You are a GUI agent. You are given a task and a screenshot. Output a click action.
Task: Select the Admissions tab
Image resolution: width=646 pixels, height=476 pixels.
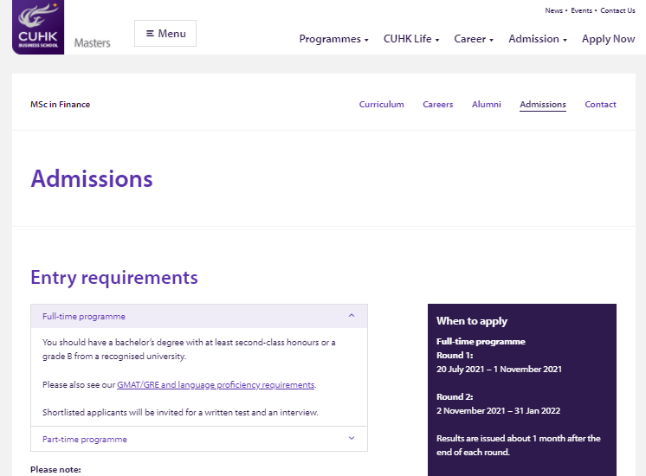click(x=543, y=105)
